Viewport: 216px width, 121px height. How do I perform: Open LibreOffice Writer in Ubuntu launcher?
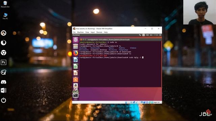(76, 60)
